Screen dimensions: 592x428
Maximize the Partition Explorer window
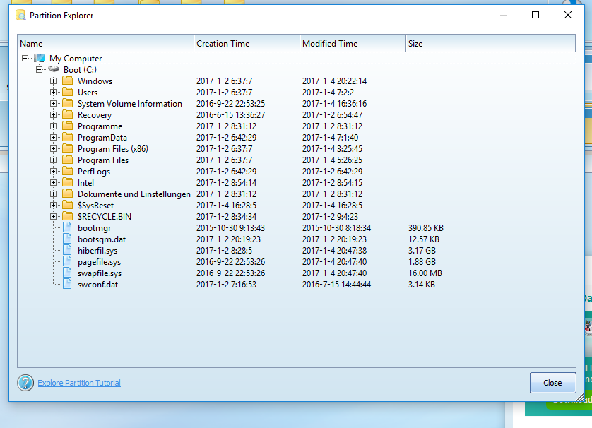click(x=535, y=15)
